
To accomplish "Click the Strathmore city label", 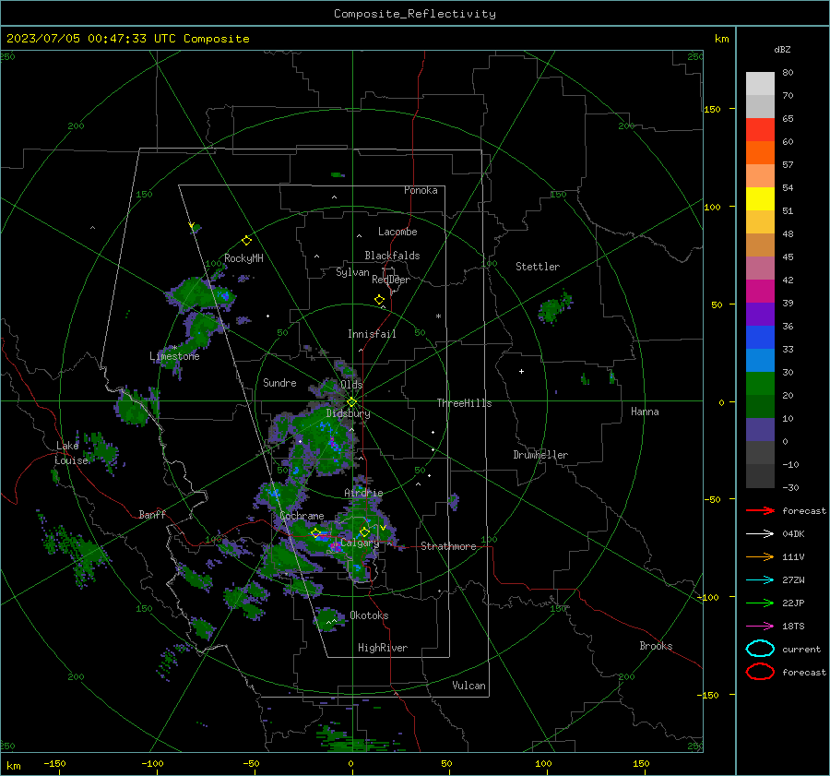I will (x=448, y=546).
